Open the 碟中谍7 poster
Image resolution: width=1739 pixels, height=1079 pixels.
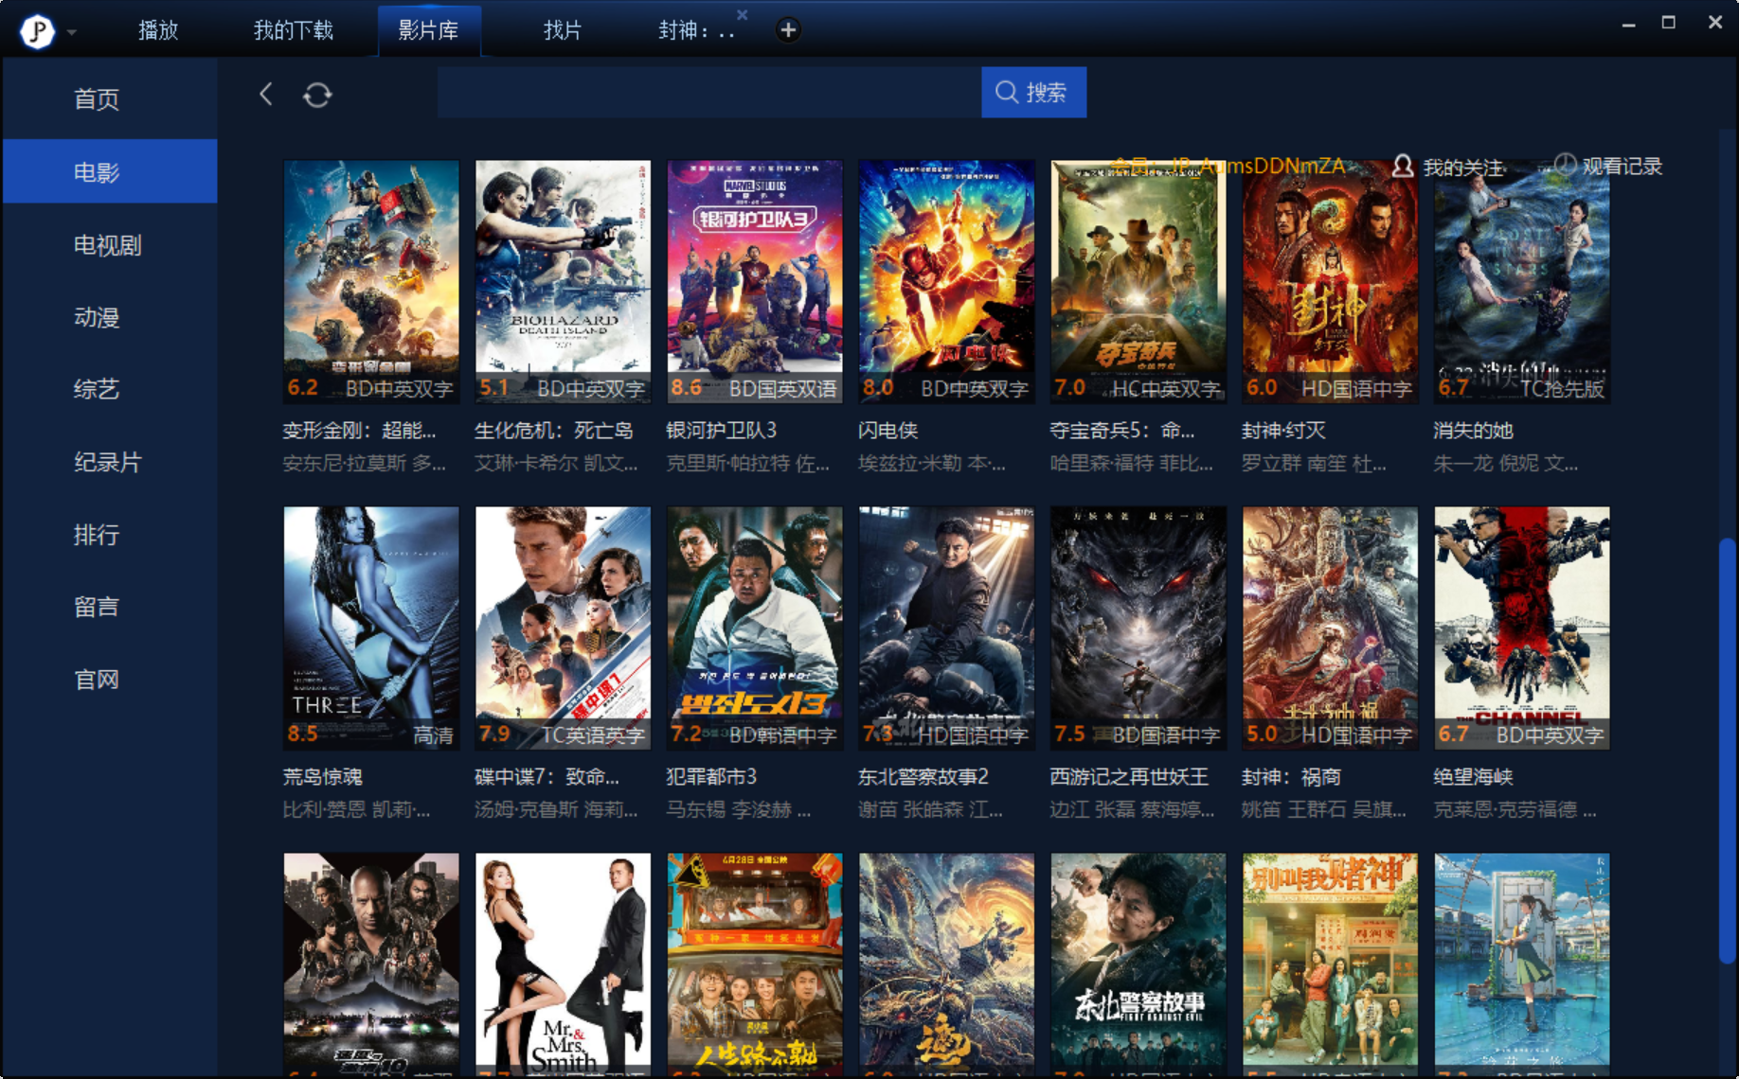(x=563, y=628)
